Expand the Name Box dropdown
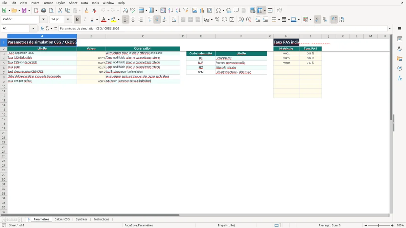 (x=33, y=29)
